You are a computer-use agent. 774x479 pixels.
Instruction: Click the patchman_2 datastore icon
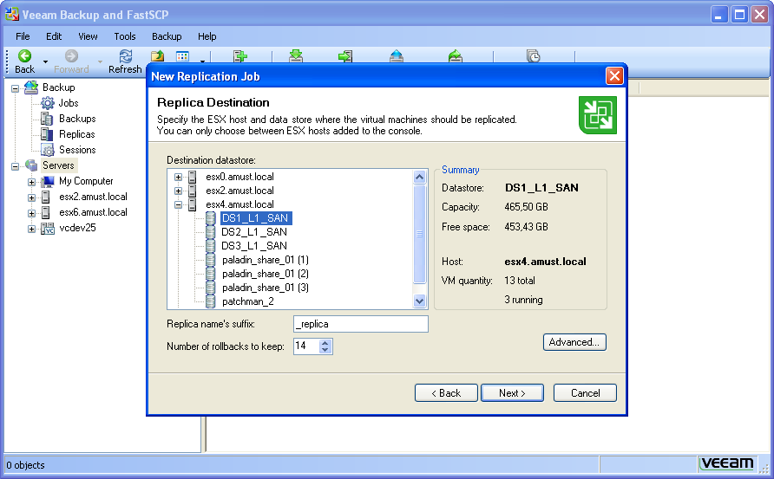pyautogui.click(x=211, y=301)
